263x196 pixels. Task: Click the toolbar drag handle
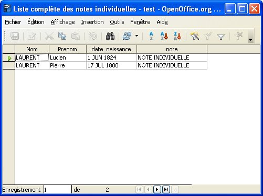pyautogui.click(x=5, y=36)
